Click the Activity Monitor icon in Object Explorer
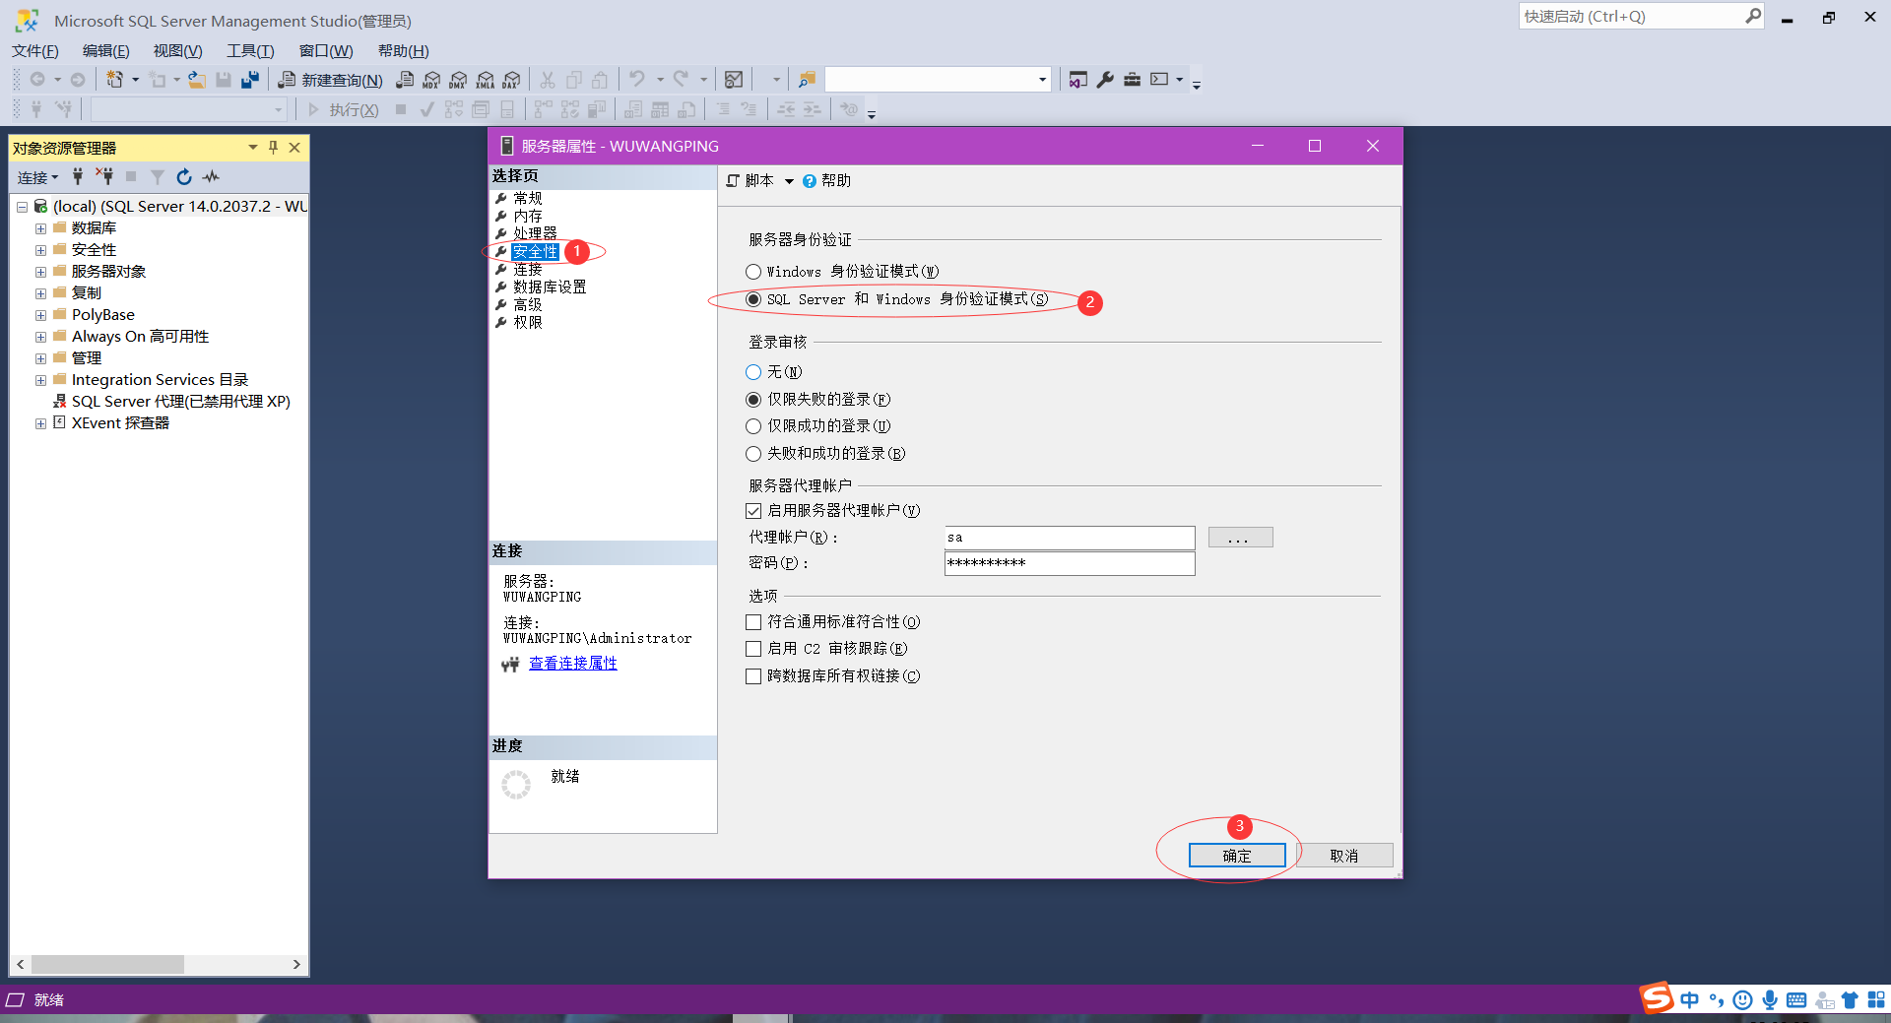The height and width of the screenshot is (1023, 1891). coord(211,177)
